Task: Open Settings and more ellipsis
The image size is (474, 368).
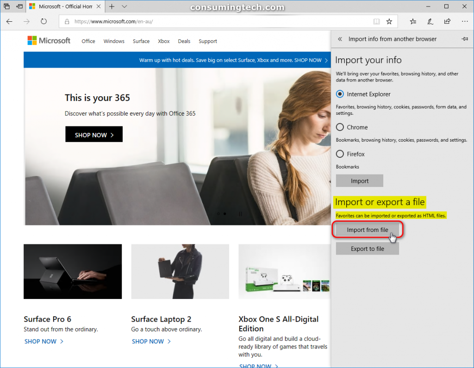Action: coord(465,21)
